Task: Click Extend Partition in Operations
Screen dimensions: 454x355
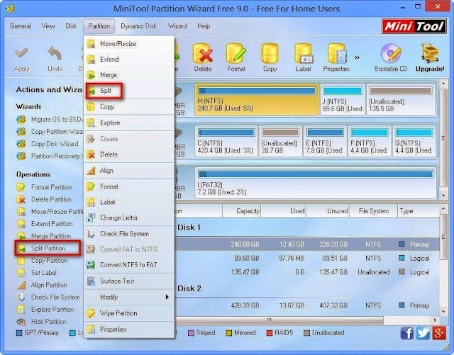Action: pyautogui.click(x=45, y=224)
